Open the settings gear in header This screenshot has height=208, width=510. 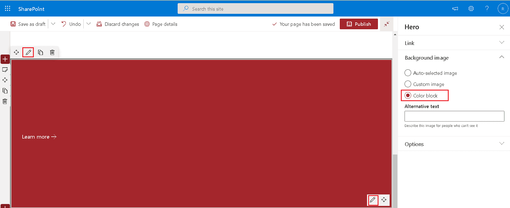(471, 9)
